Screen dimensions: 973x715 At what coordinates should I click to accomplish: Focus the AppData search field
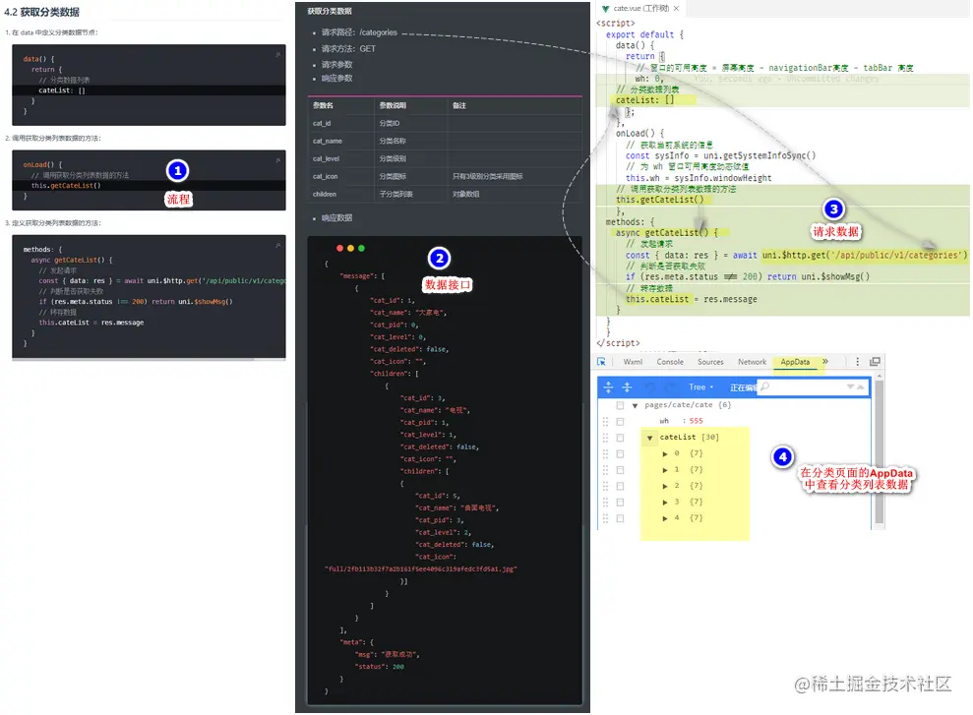pos(813,387)
